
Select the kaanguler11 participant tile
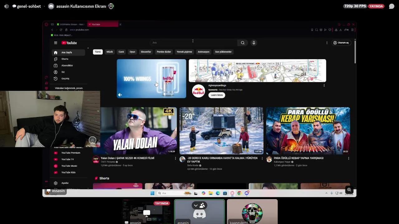click(x=252, y=212)
